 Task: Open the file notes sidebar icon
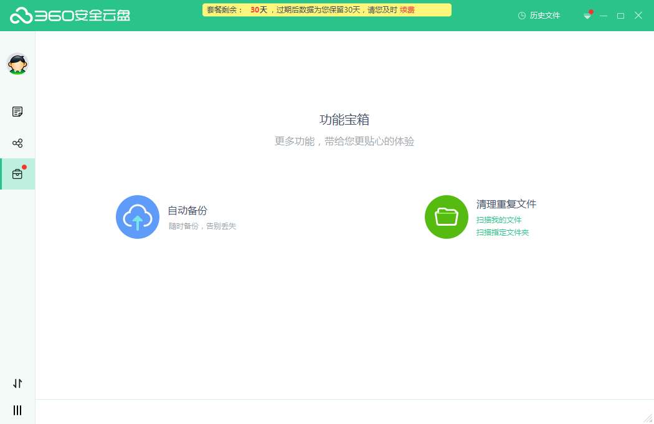(x=17, y=111)
